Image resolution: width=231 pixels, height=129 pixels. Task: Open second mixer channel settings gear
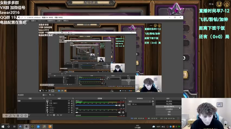[x=123, y=112]
